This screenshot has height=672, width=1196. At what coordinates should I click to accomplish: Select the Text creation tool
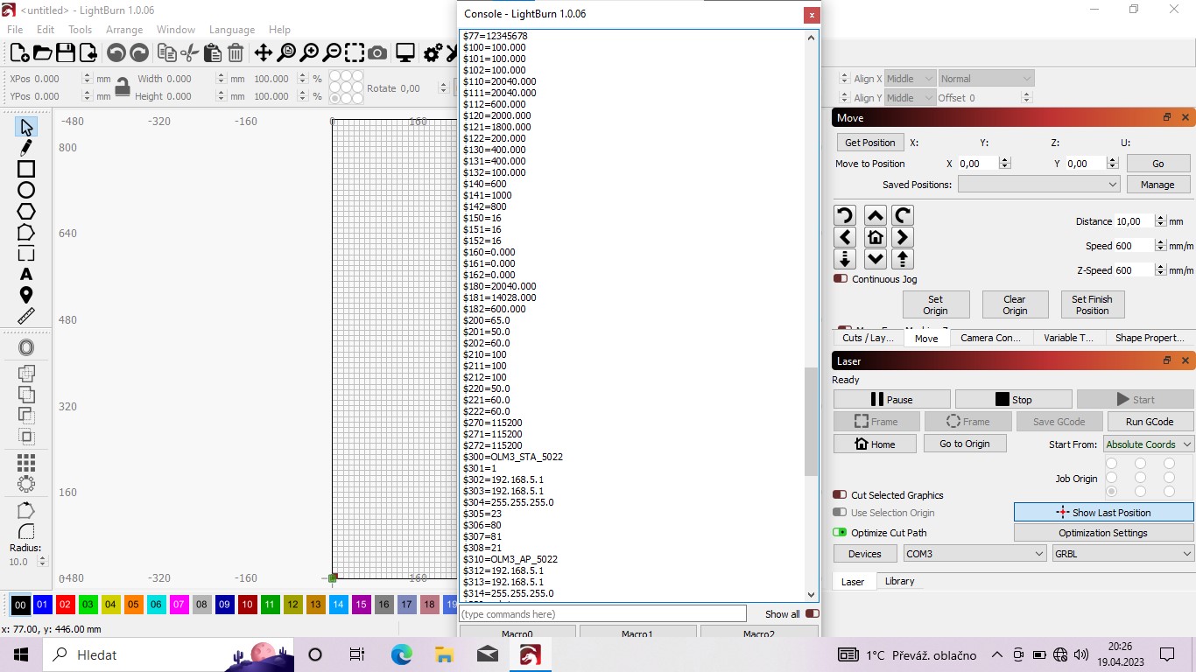(x=26, y=275)
